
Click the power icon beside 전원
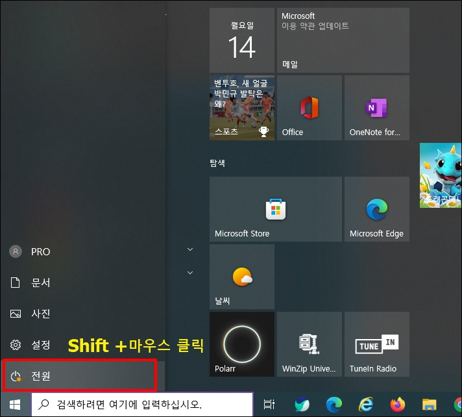coord(16,376)
